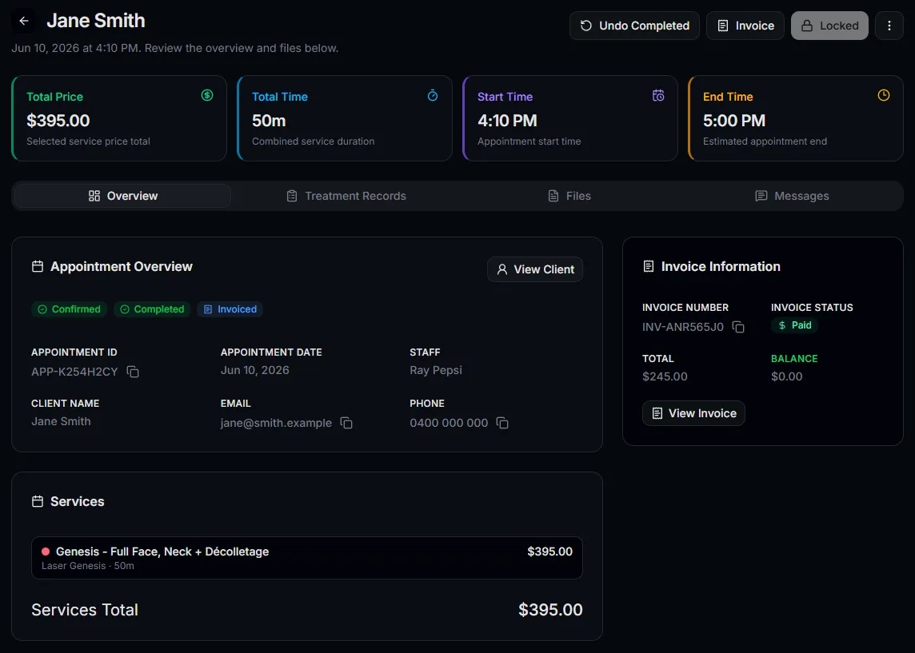The height and width of the screenshot is (653, 915).
Task: Click the Jane Smith page title
Action: coord(96,21)
